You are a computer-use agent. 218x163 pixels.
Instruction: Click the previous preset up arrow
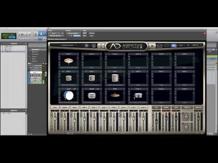[x=101, y=44]
